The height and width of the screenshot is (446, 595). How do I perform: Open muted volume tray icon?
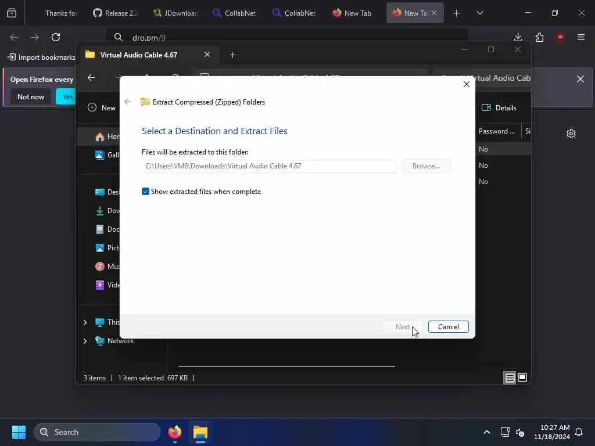520,432
